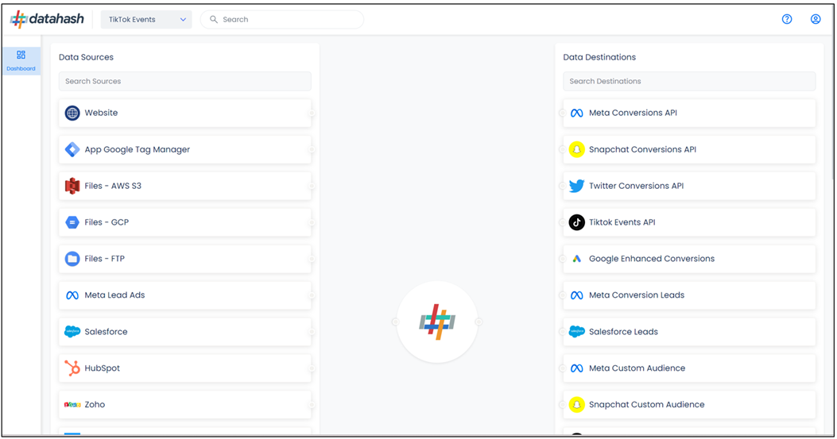This screenshot has height=439, width=837.
Task: Click the central datahash hub logo
Action: pos(437,322)
